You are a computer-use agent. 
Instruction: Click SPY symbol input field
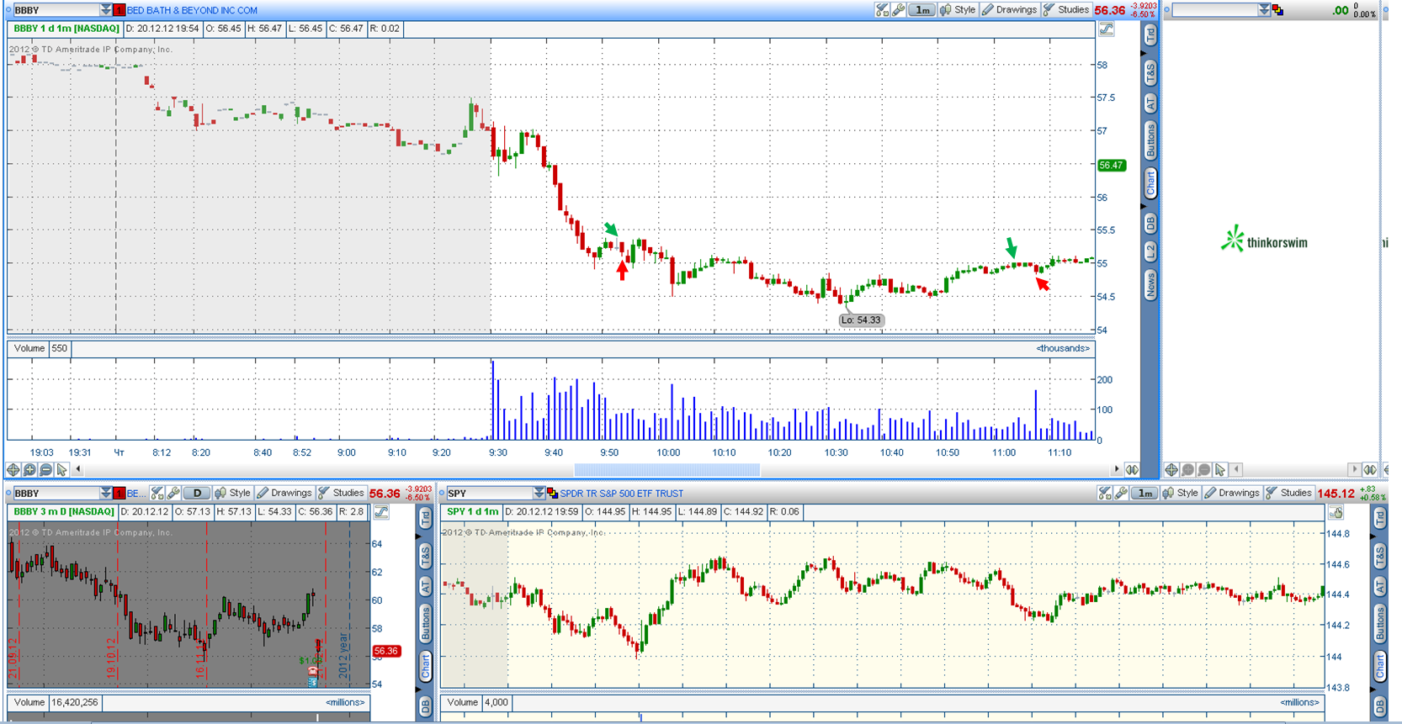pyautogui.click(x=489, y=493)
